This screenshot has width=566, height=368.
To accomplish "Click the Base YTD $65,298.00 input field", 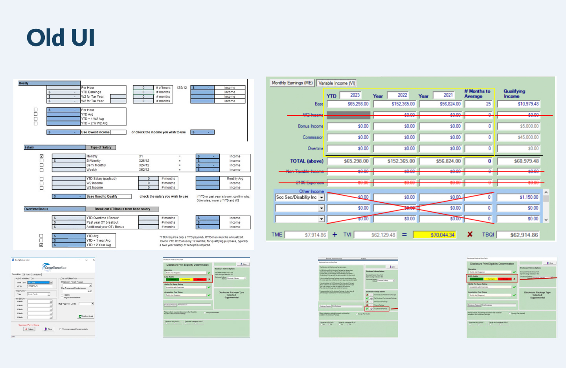I will [x=348, y=104].
